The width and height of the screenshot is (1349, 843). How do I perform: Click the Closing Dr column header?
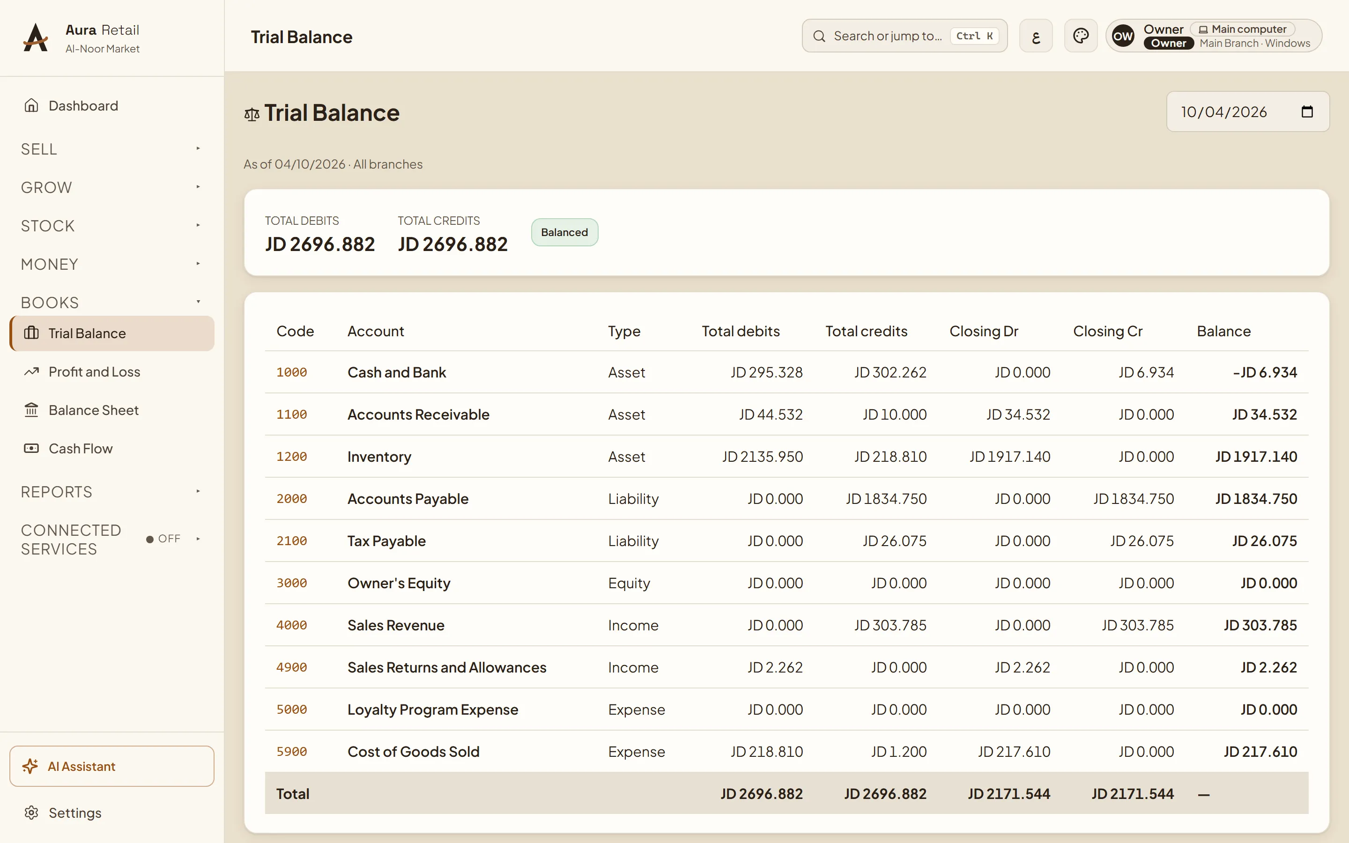pos(984,331)
